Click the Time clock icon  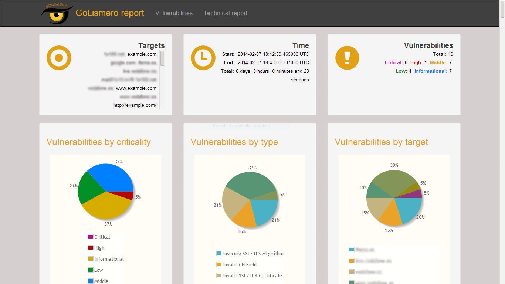(x=203, y=58)
